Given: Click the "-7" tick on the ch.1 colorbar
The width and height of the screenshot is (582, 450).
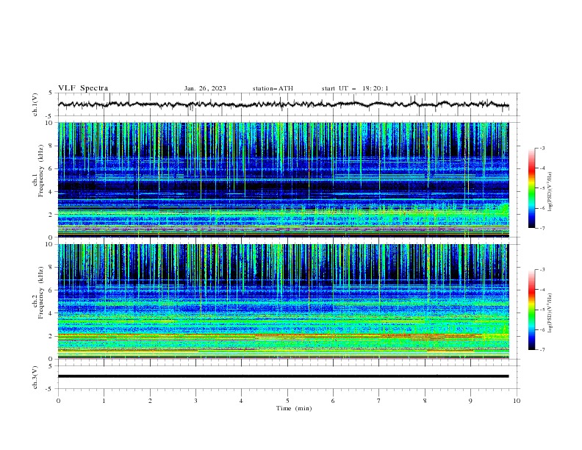Looking at the screenshot, I should click(x=542, y=228).
